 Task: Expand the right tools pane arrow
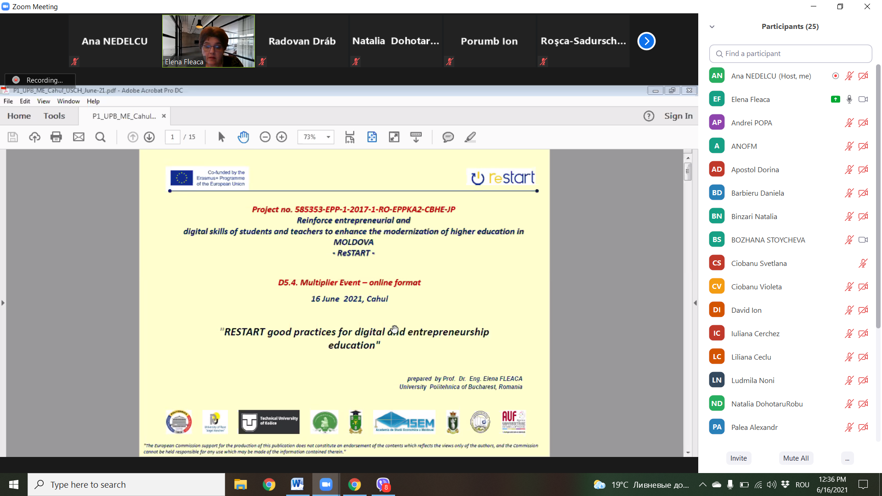tap(695, 303)
